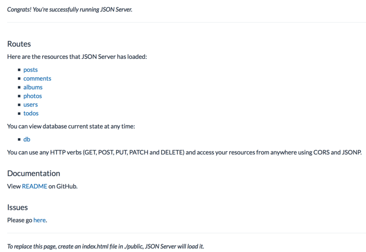Click the bullet marker beside todos
Screen dimensions: 366x252
(19, 113)
